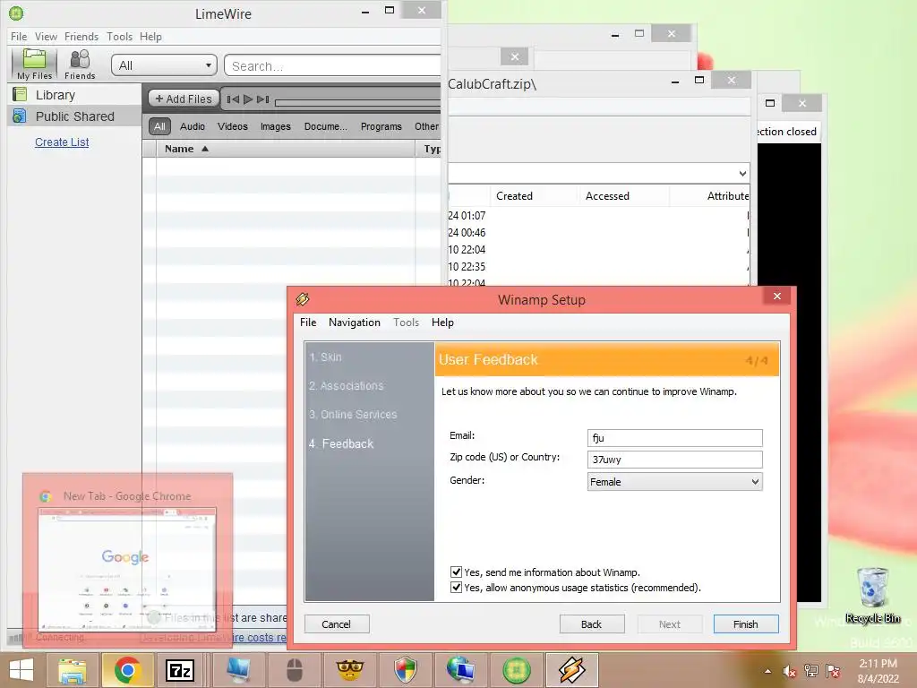Skip to previous track in LimeWire player
This screenshot has height=688, width=917.
233,99
